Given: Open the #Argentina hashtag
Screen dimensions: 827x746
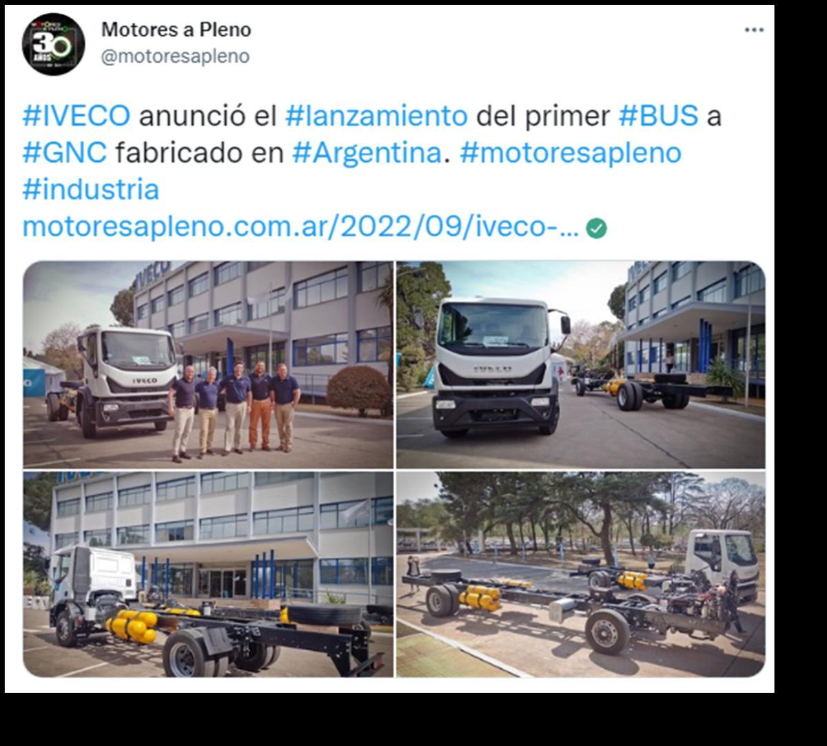Looking at the screenshot, I should pyautogui.click(x=367, y=153).
